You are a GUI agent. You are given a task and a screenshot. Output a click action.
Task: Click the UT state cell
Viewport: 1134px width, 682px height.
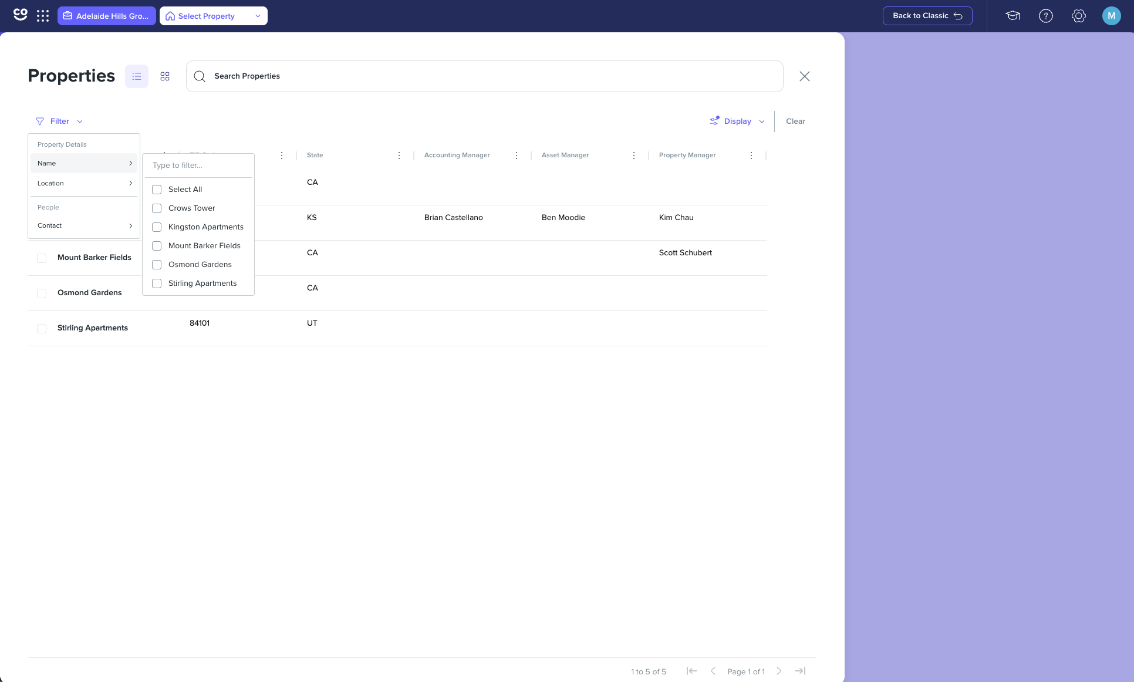pyautogui.click(x=312, y=323)
